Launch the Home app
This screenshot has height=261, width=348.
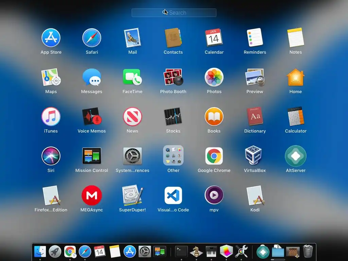click(296, 77)
